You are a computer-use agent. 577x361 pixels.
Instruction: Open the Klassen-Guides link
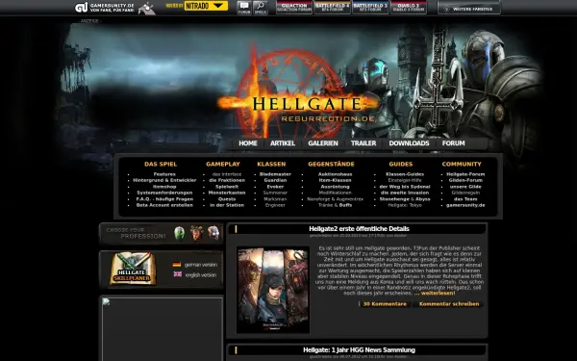tap(405, 174)
